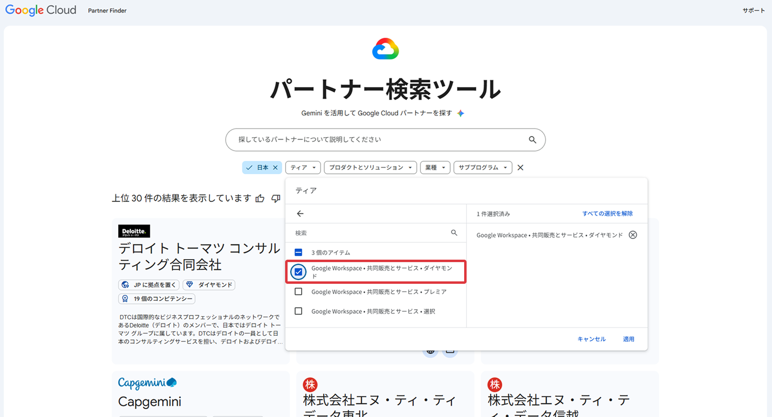Clear all filters with the X icon
772x417 pixels.
coord(520,167)
